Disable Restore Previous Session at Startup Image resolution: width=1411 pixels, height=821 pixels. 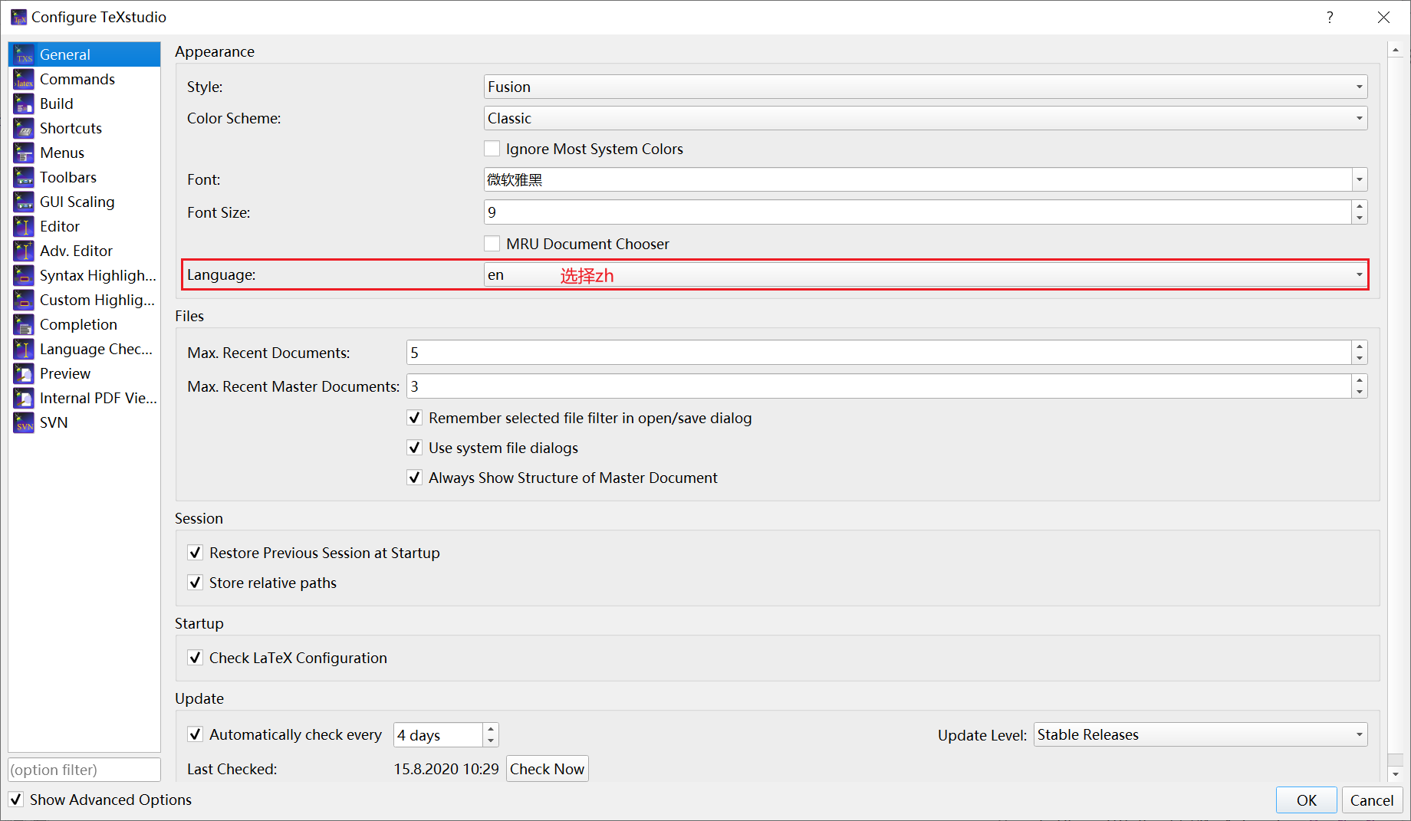(x=196, y=553)
